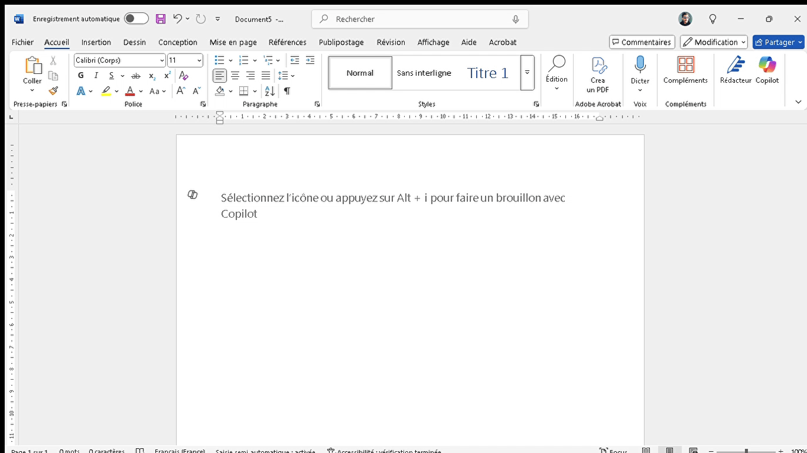Apply yellow text highlight color
Screen dimensions: 807x453
pos(106,91)
